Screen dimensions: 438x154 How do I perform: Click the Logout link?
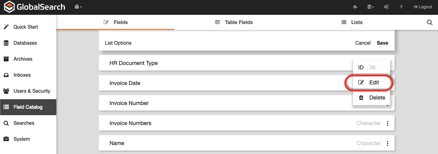[x=423, y=7]
